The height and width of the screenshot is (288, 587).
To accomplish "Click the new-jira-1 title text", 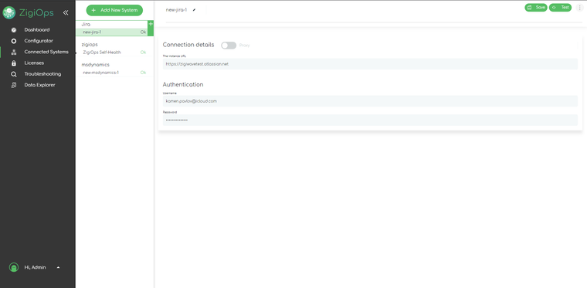I will 176,10.
